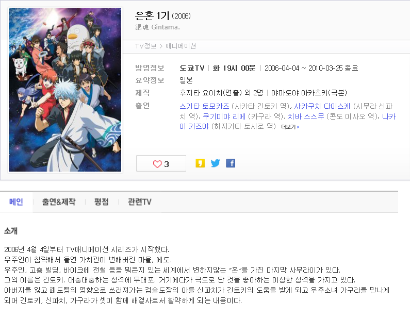Click the Gintama poster thumbnail

[65, 90]
